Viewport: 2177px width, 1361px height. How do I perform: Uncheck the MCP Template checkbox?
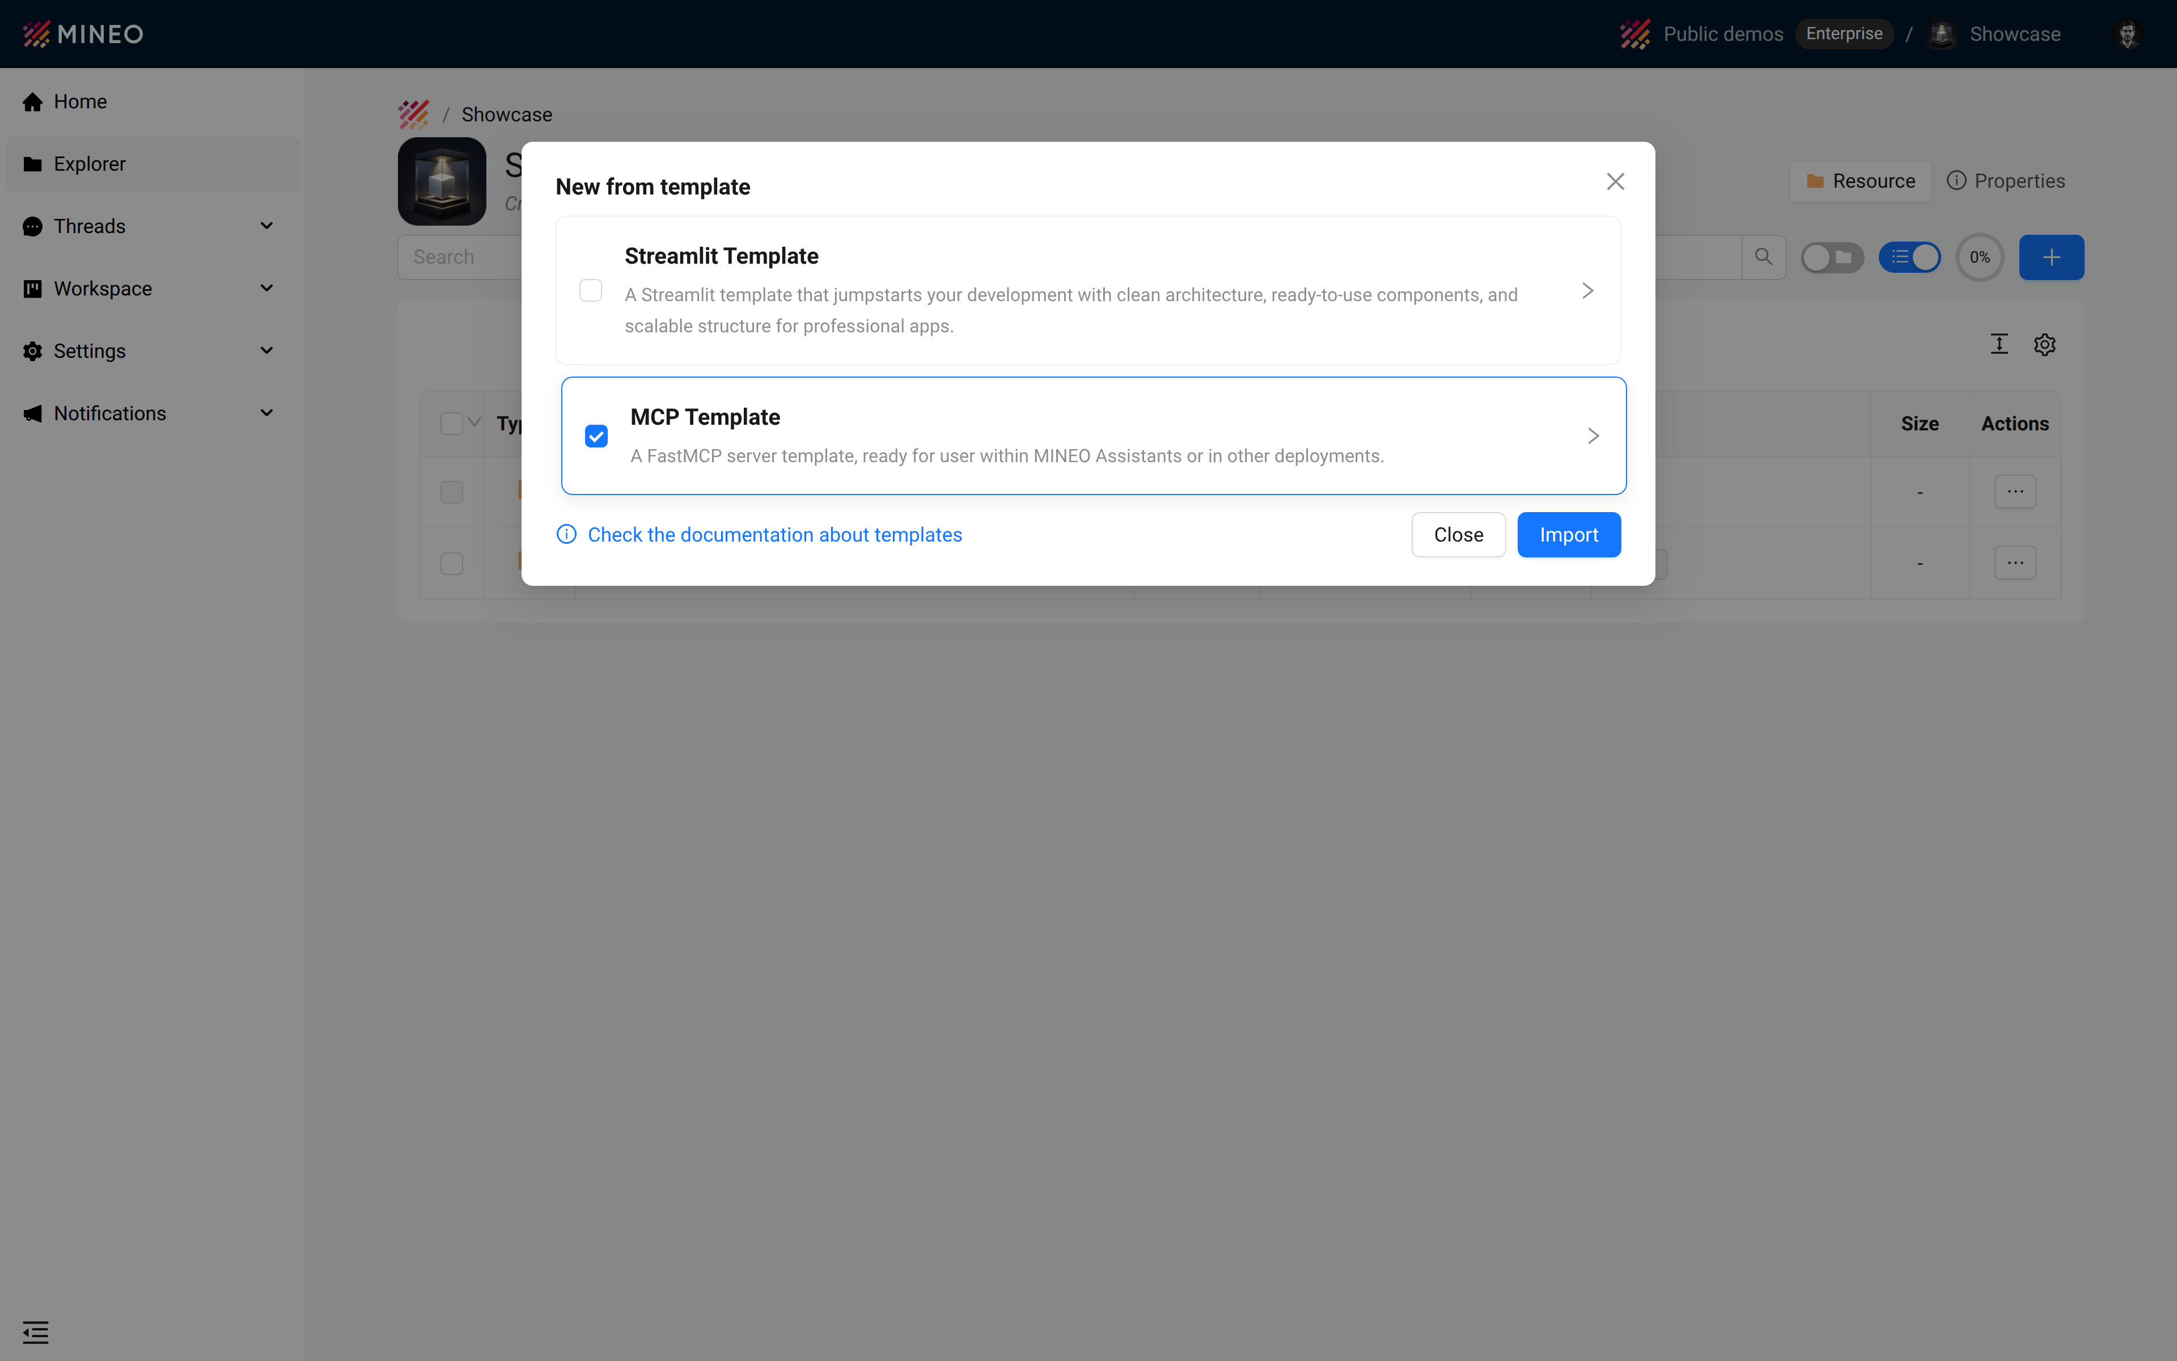596,436
